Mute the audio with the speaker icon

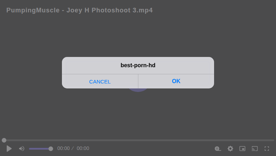pos(22,149)
